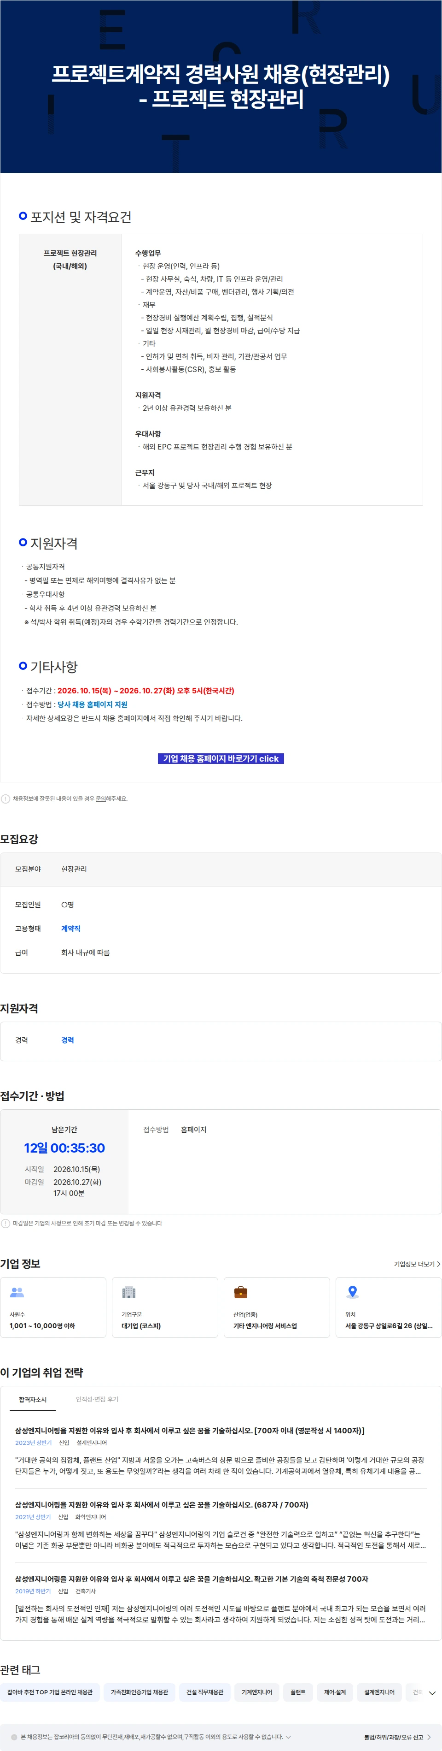Click the info icon in the bottom disclaimer bar
Image resolution: width=442 pixels, height=1751 pixels.
13,1737
